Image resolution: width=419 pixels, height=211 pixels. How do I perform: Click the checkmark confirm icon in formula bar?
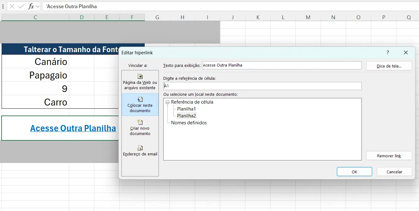pyautogui.click(x=20, y=6)
